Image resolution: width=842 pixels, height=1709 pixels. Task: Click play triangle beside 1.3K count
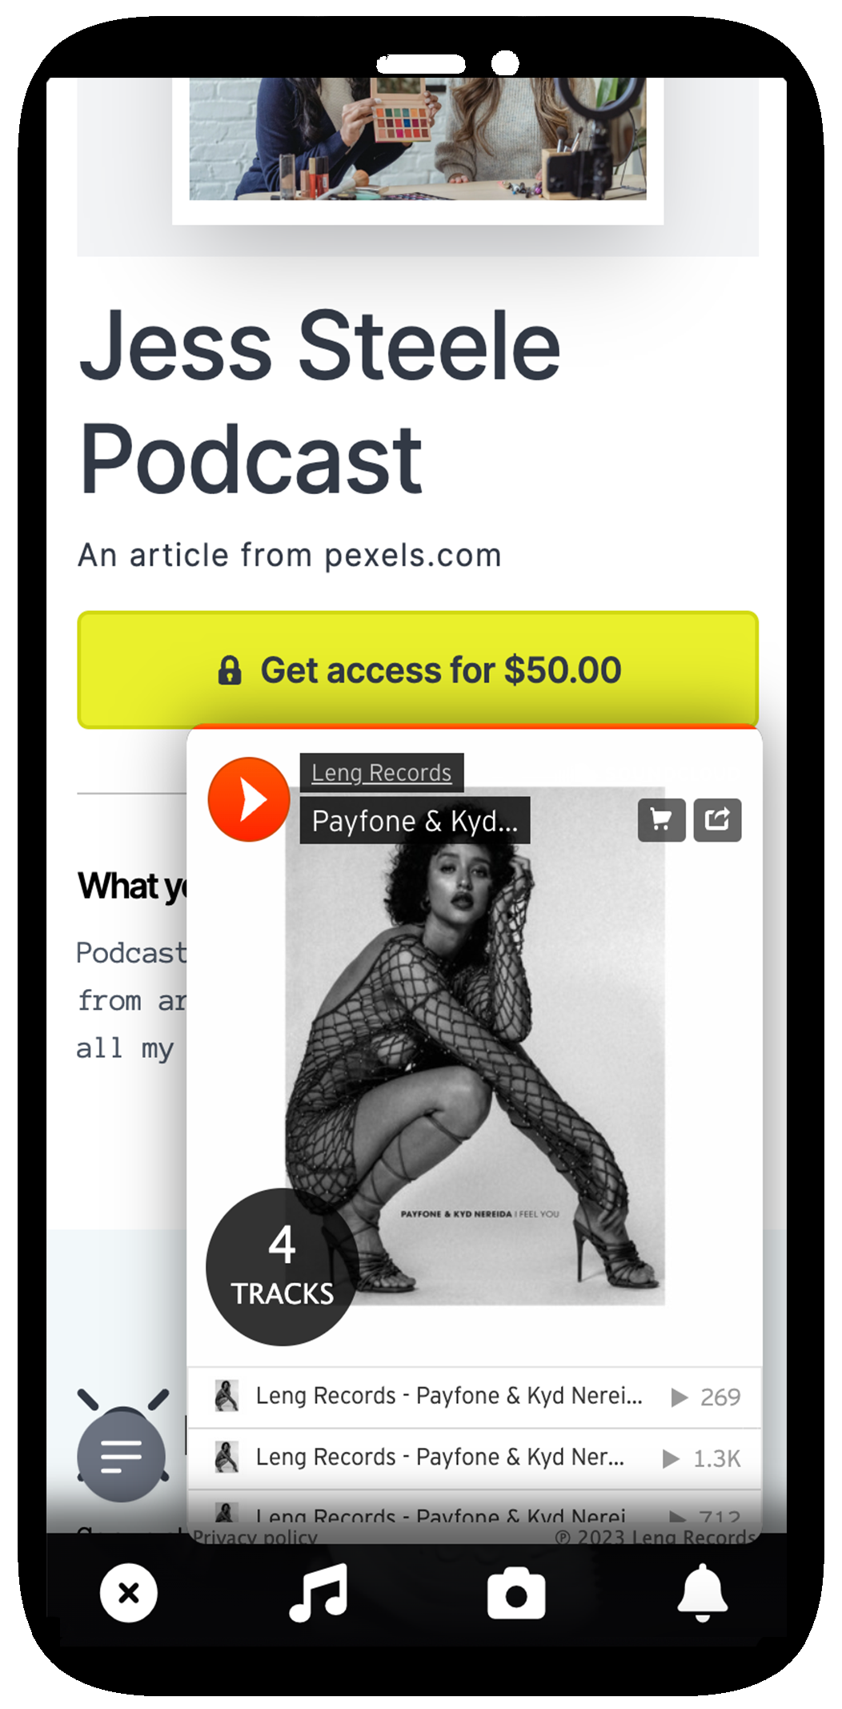coord(671,1458)
